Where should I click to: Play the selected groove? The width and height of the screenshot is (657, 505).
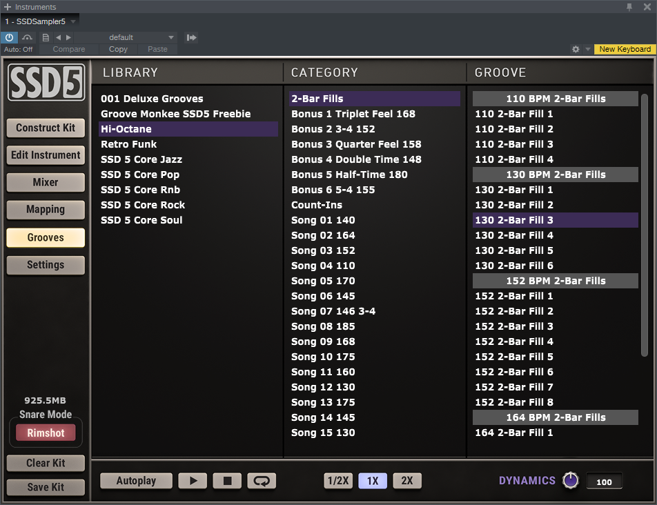tap(193, 481)
